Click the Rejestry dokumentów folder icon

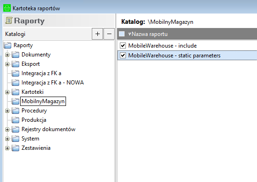click(x=15, y=129)
